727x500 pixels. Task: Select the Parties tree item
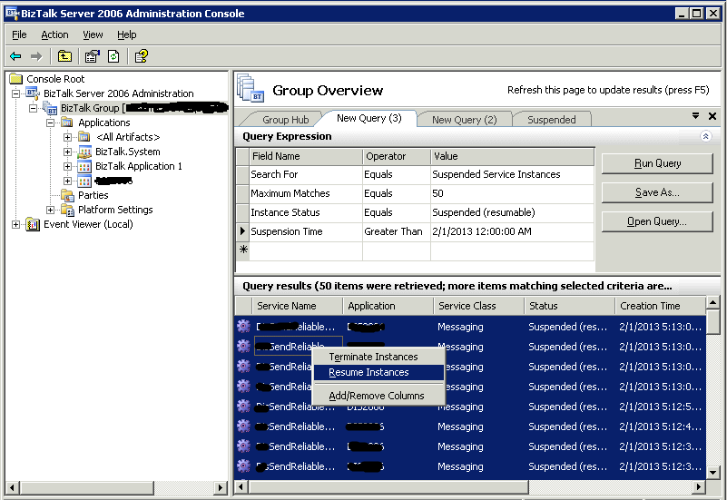click(93, 195)
